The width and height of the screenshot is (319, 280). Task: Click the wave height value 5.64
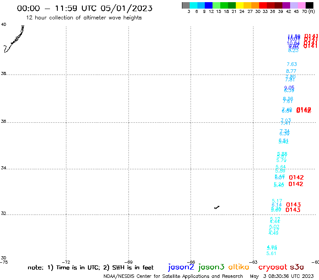(x=281, y=167)
